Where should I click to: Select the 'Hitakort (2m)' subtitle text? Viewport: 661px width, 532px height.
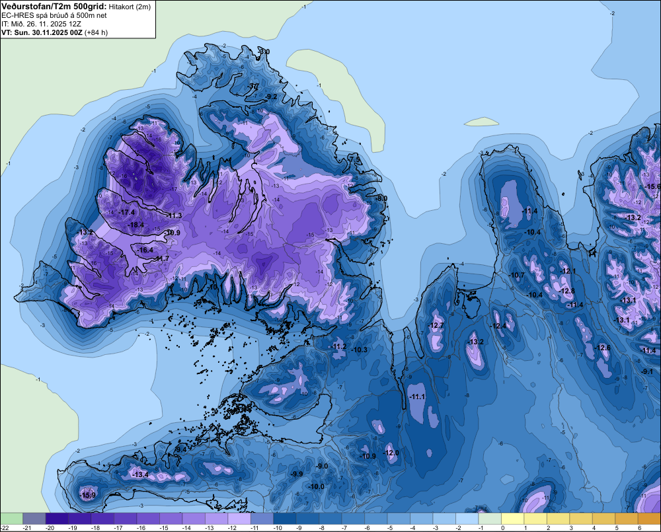point(130,7)
